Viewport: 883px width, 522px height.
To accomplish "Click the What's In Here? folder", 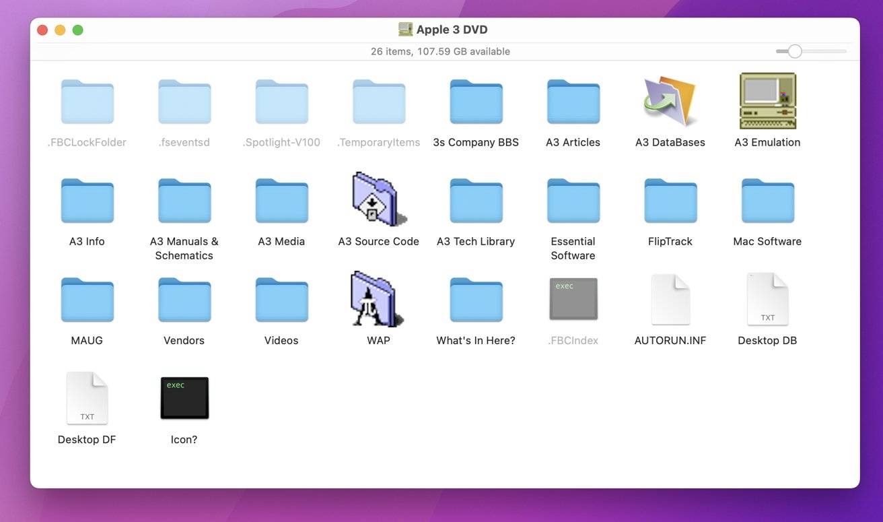I will point(476,299).
